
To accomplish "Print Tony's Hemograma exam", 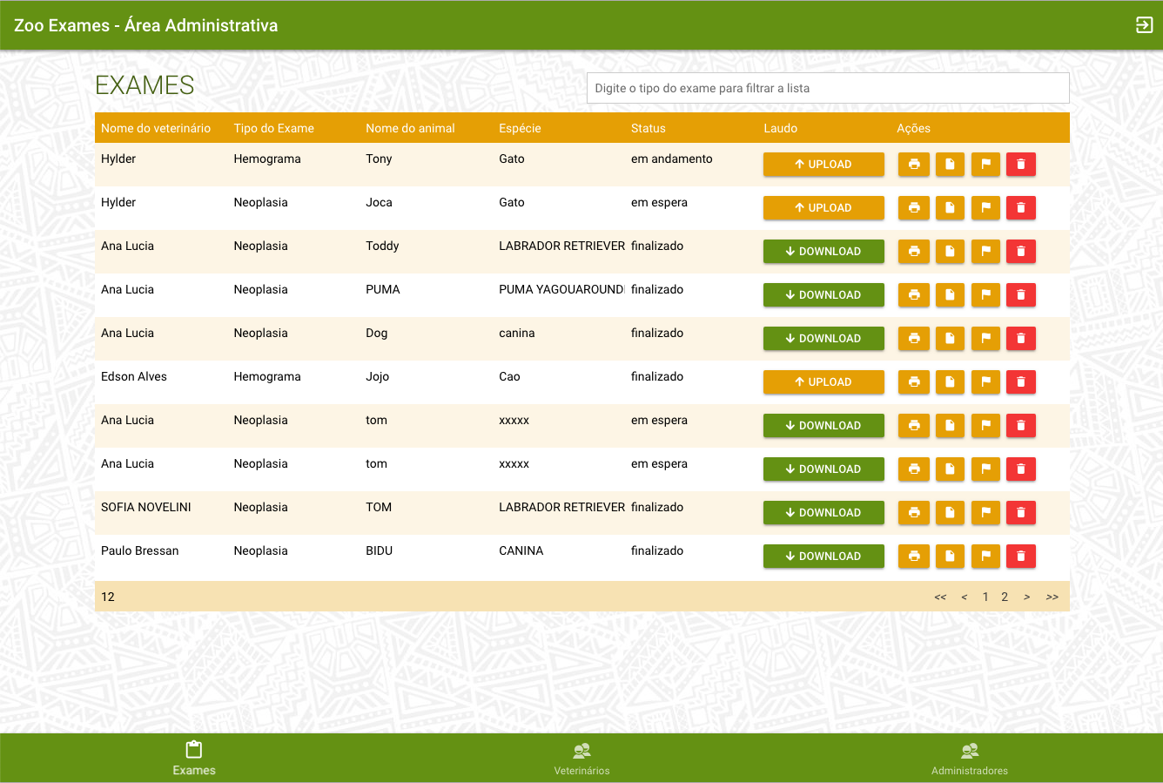I will coord(913,165).
